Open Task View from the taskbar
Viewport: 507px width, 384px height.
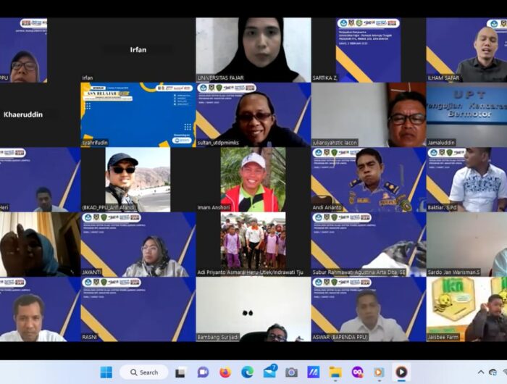180,372
